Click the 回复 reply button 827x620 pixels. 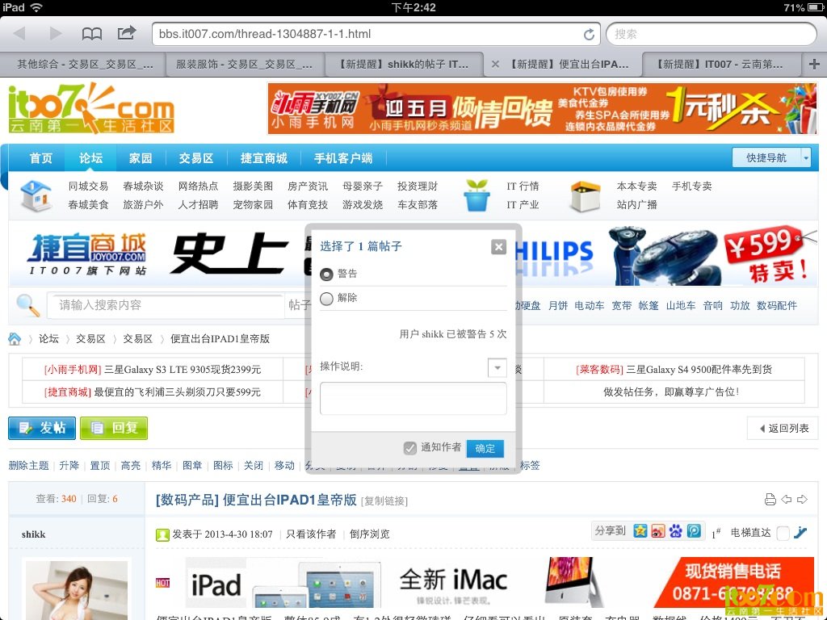114,428
